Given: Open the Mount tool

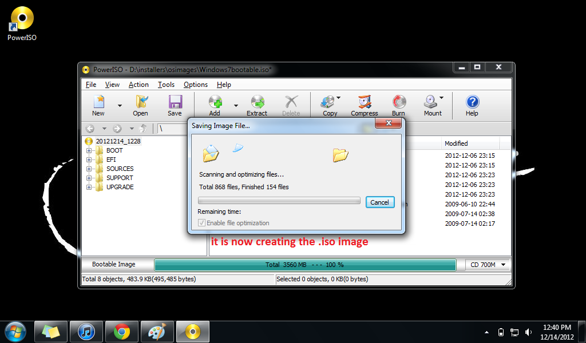Looking at the screenshot, I should [432, 105].
